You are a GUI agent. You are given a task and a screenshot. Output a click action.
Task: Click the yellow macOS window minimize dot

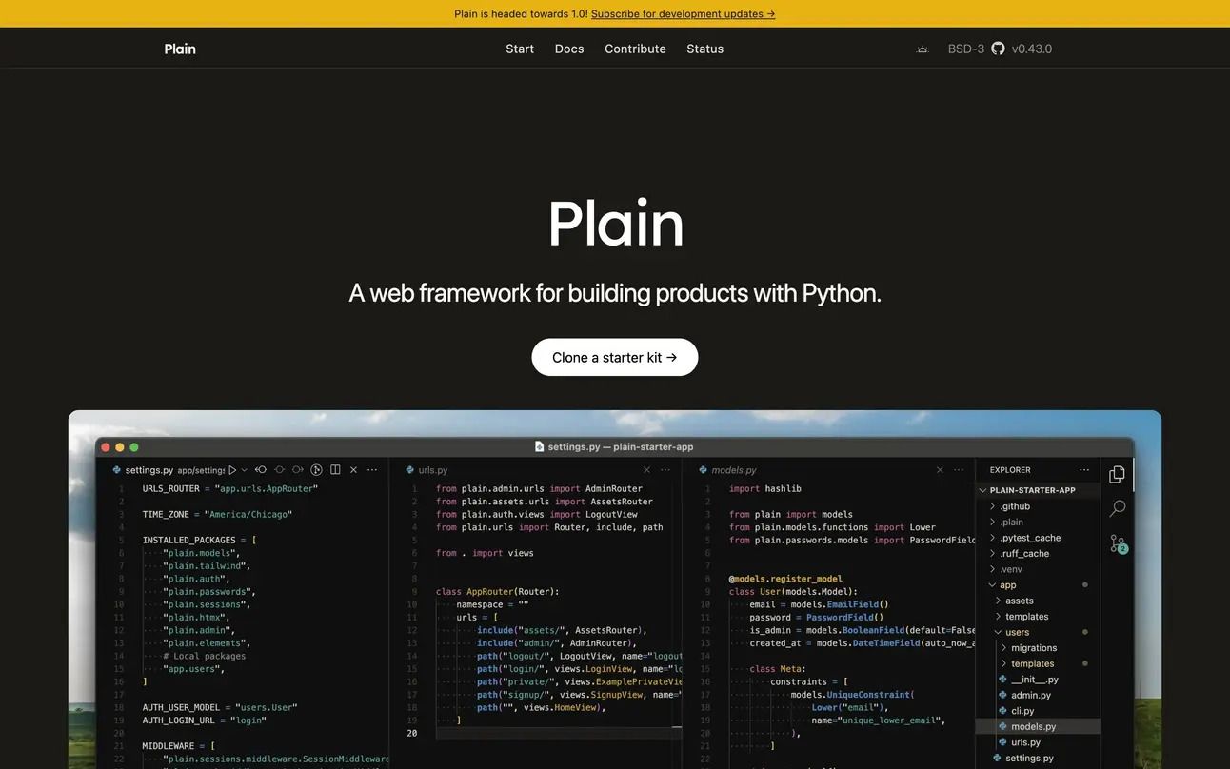tap(119, 447)
